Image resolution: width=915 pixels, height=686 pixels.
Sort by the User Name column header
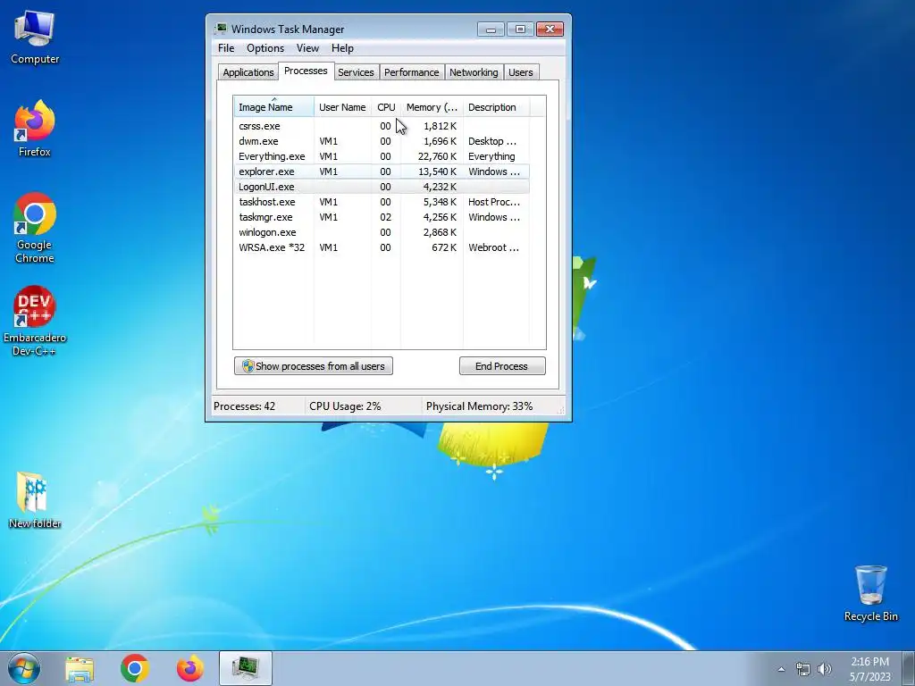pos(342,107)
